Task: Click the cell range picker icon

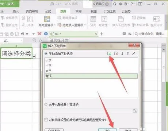Action: [135, 111]
